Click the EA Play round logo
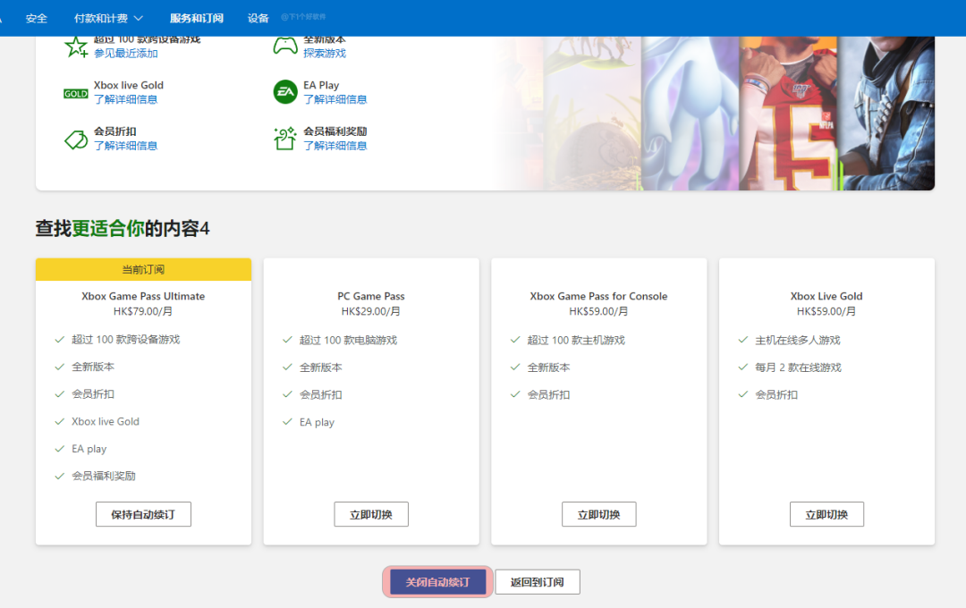This screenshot has width=966, height=608. [285, 92]
